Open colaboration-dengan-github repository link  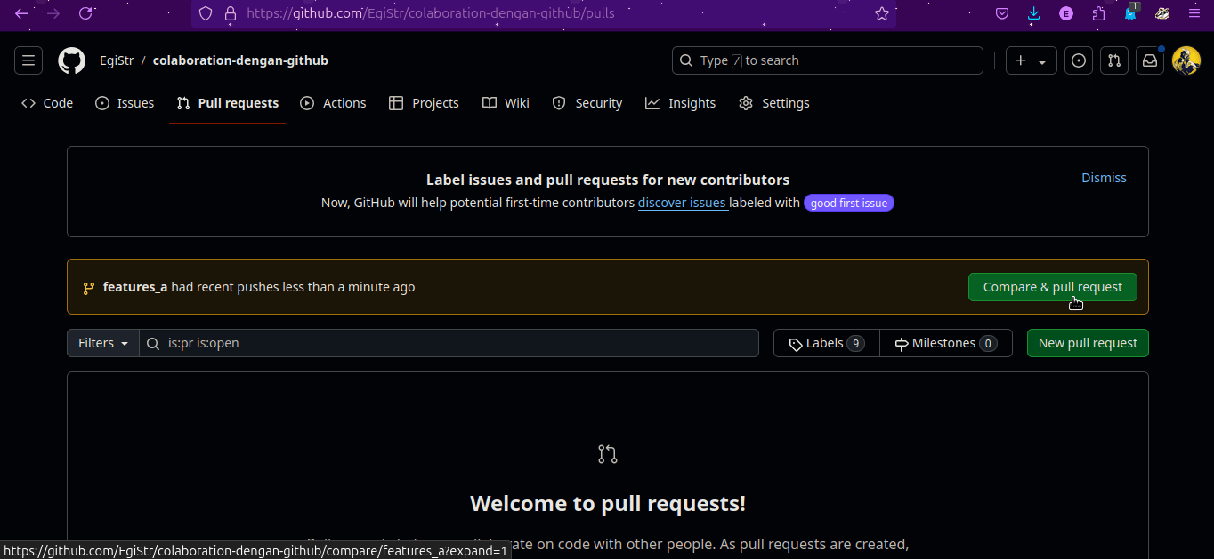click(x=240, y=60)
